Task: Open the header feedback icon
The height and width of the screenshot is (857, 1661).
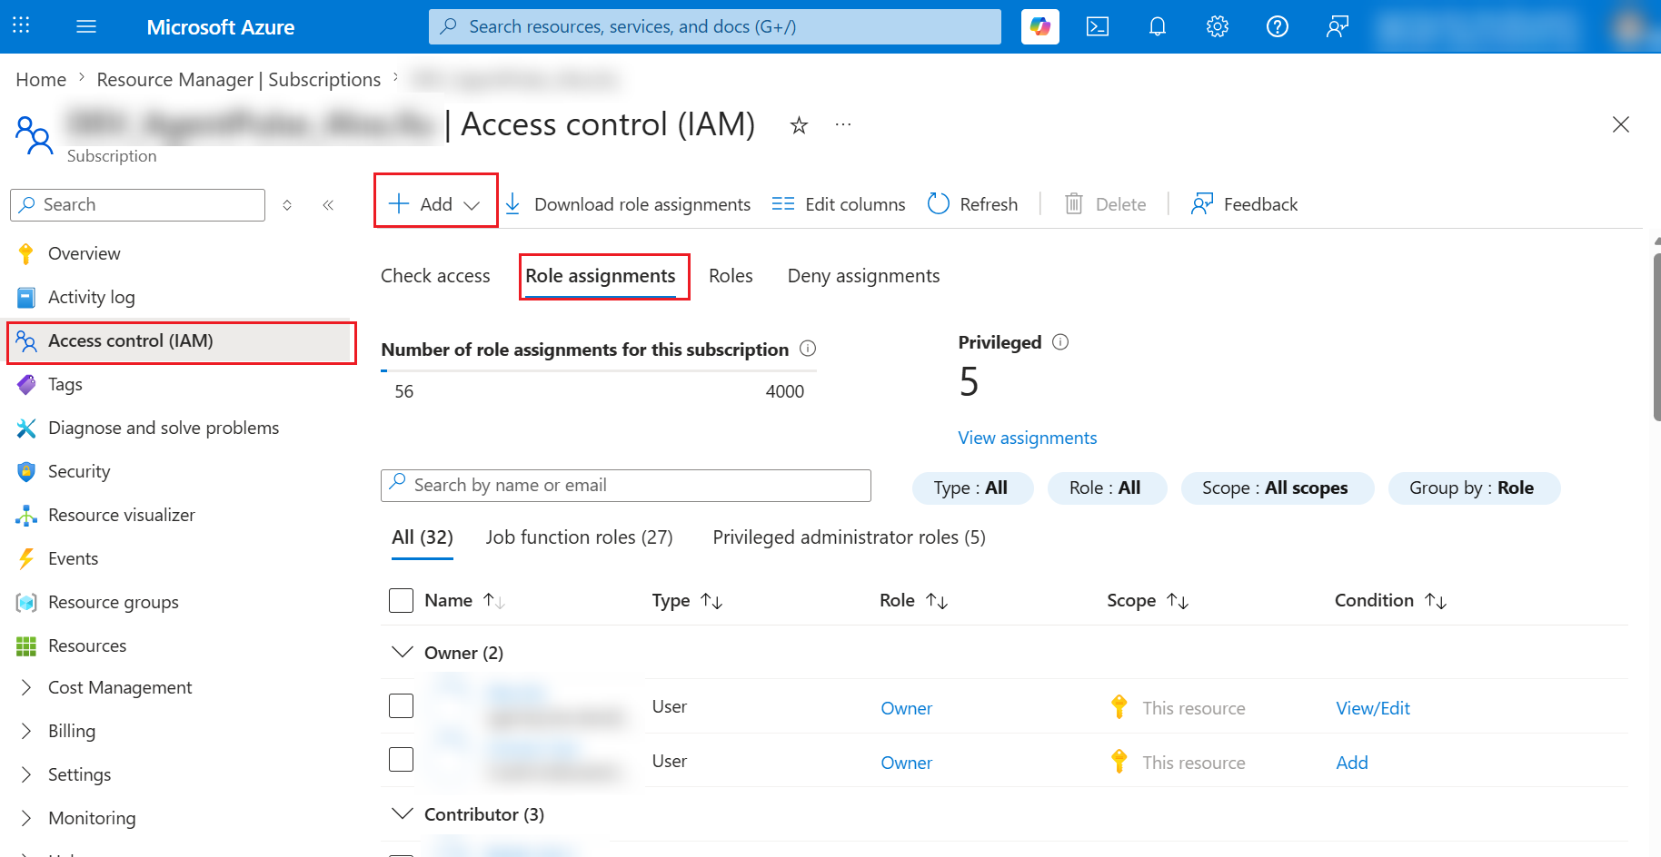Action: pos(1337,26)
